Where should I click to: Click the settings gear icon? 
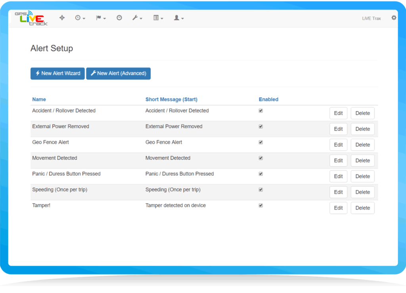pos(394,18)
